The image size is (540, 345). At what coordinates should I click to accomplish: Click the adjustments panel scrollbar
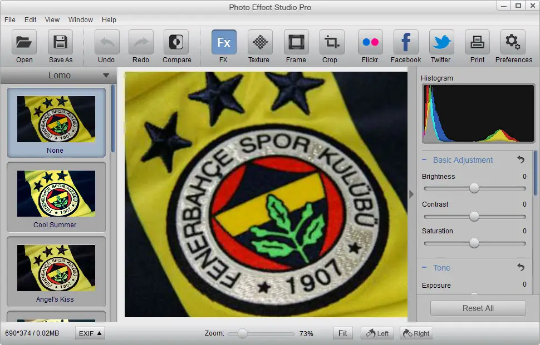click(x=536, y=172)
